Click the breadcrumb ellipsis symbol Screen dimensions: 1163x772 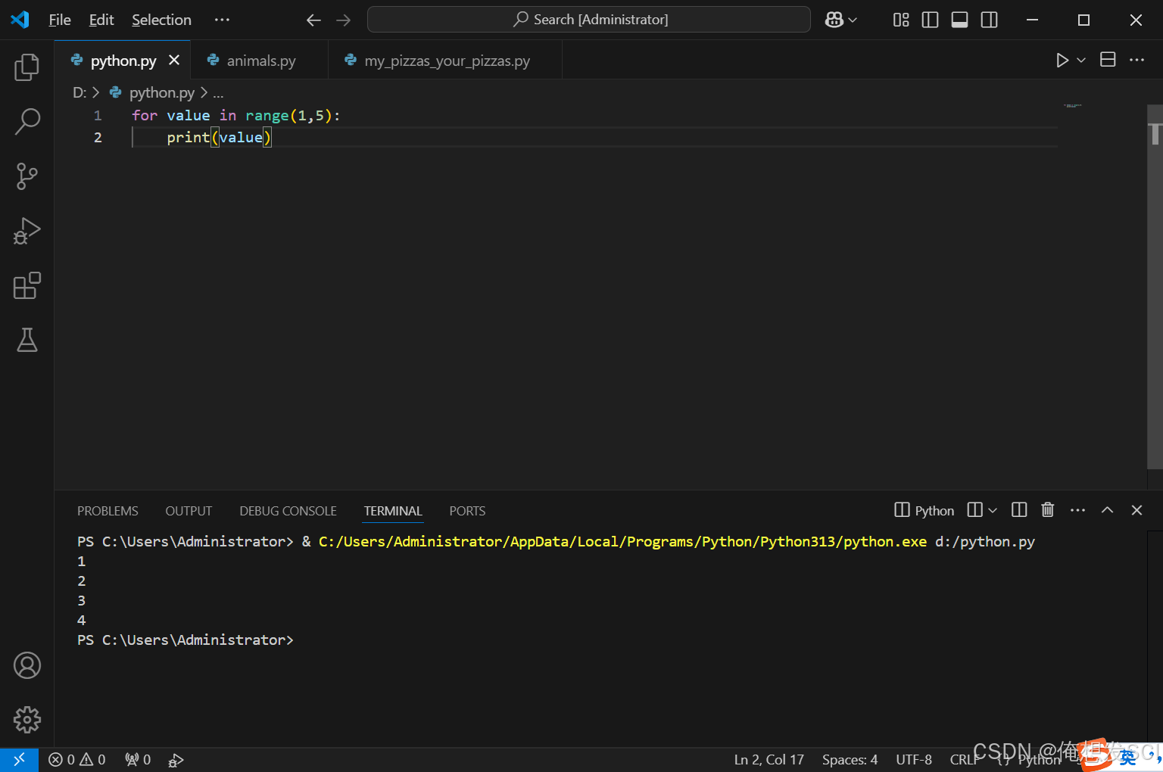(218, 92)
